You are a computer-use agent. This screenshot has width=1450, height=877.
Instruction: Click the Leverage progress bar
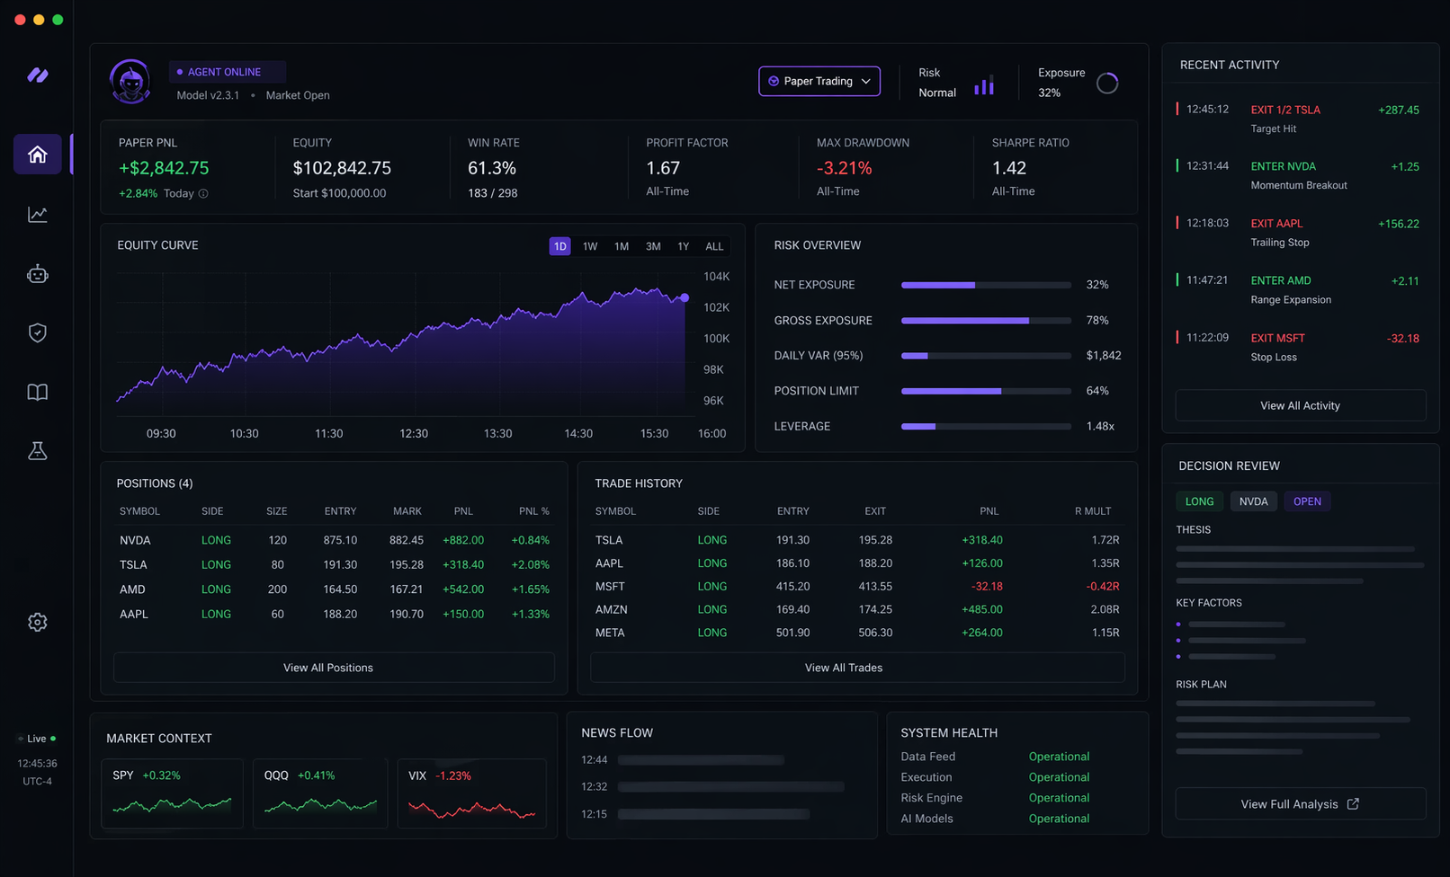coord(985,427)
